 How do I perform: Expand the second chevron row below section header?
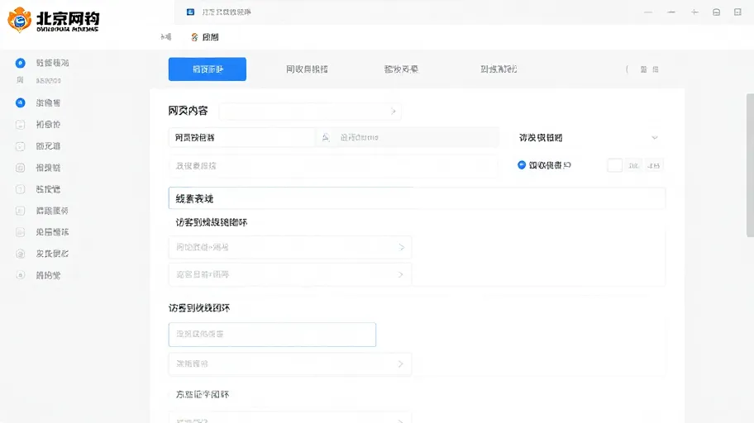click(290, 274)
